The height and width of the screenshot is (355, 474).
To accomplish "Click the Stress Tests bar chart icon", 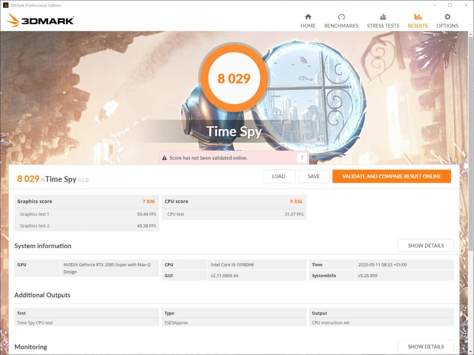I will [383, 17].
